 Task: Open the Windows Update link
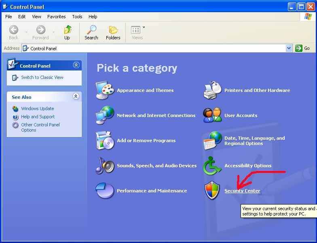point(37,109)
